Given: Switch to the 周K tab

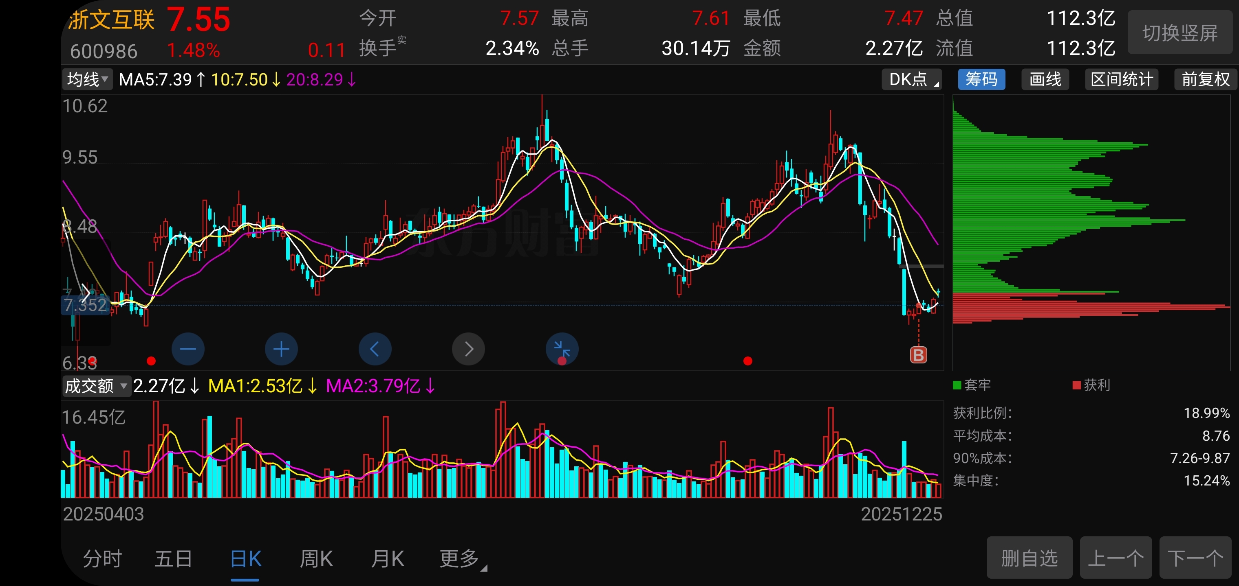Looking at the screenshot, I should (x=316, y=559).
